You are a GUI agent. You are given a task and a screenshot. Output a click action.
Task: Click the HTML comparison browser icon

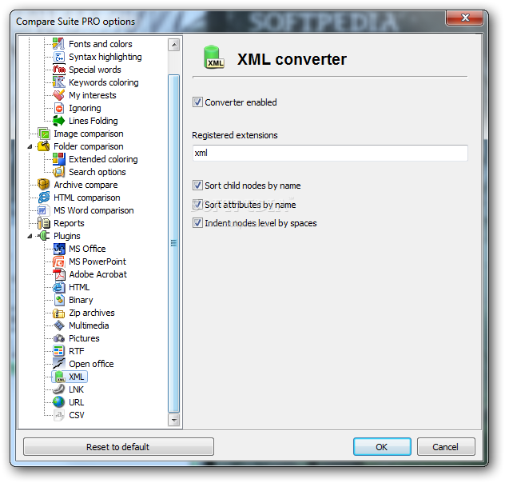tap(43, 198)
